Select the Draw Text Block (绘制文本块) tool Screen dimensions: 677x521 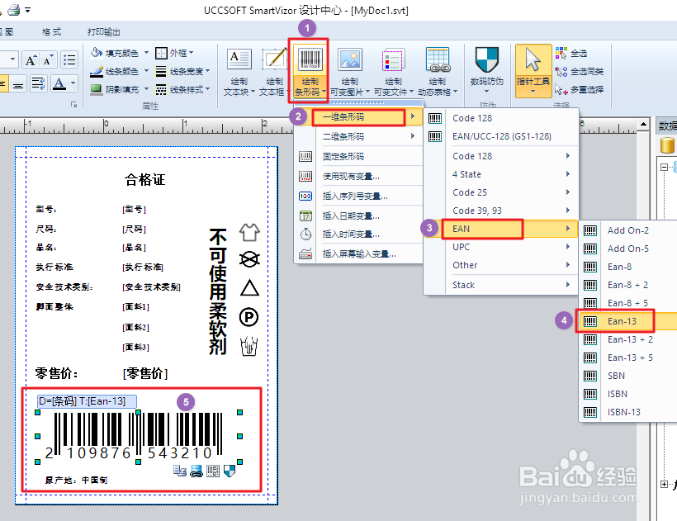point(239,72)
